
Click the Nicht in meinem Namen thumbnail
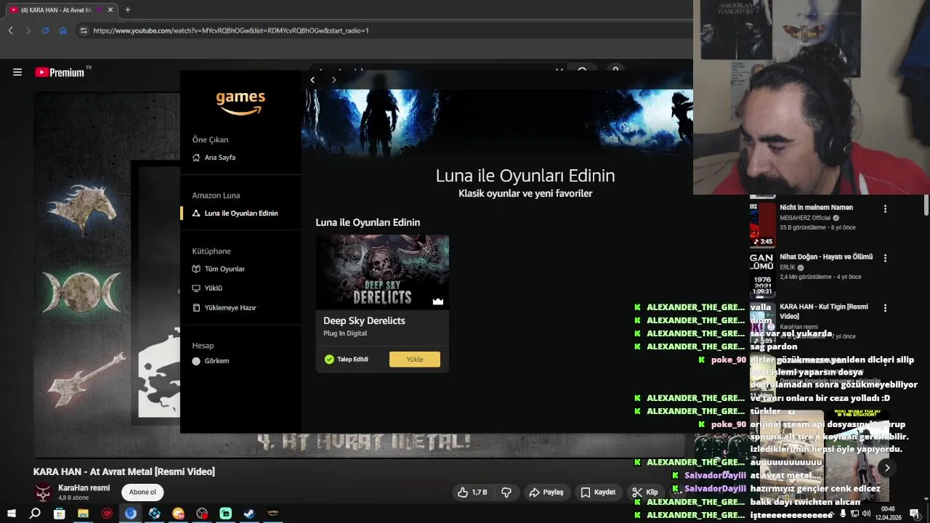tap(763, 224)
